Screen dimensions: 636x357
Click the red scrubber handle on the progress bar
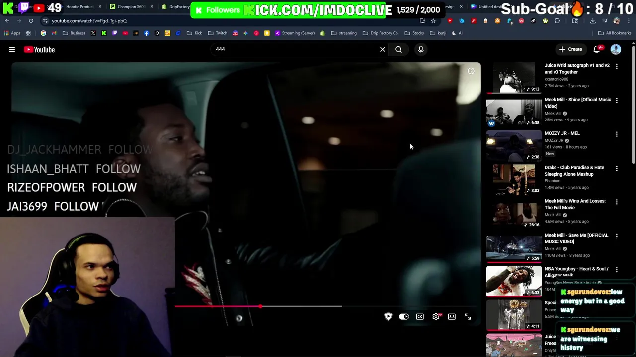(260, 306)
